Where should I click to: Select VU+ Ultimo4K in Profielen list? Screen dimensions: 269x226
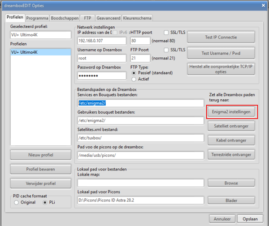click(x=40, y=52)
